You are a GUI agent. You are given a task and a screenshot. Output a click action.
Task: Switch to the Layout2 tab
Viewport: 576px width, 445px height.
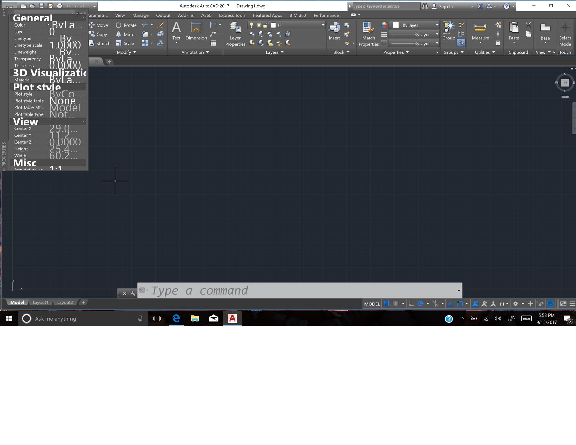pos(65,302)
